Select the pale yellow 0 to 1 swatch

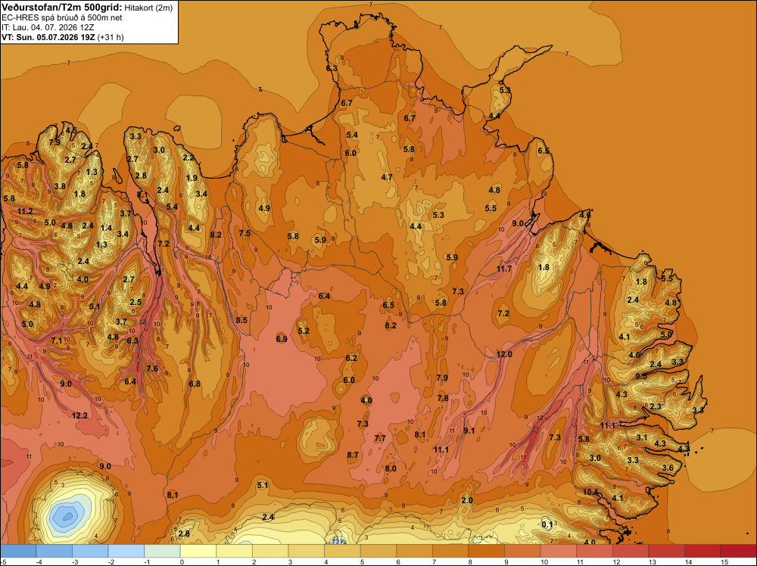click(x=198, y=551)
